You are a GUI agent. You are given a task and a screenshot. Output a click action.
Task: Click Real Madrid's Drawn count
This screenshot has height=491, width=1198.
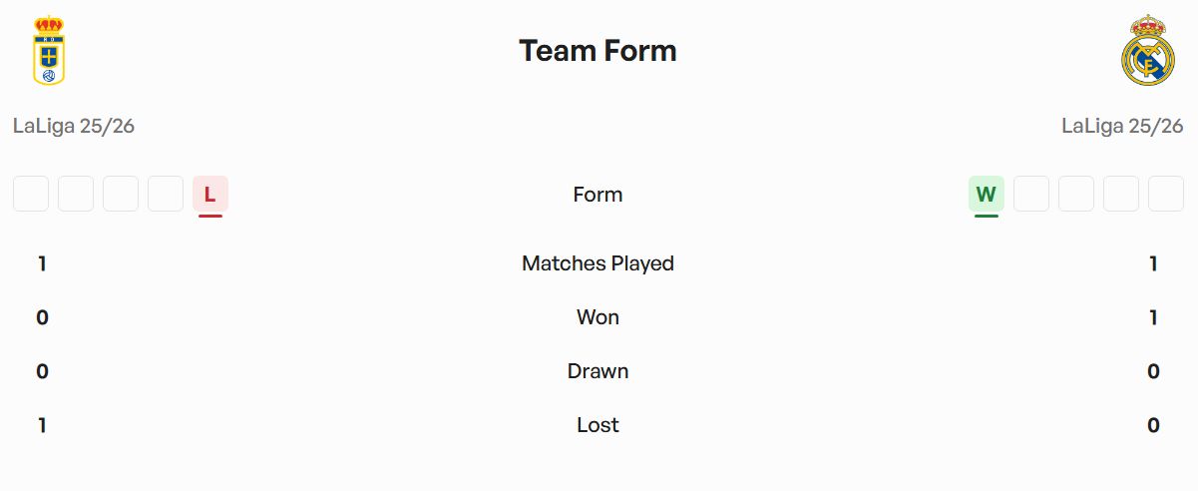coord(1153,371)
